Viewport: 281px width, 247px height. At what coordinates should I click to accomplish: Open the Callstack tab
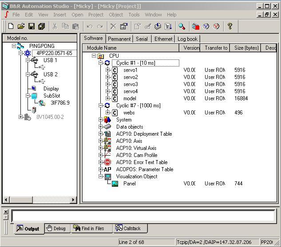(130, 228)
